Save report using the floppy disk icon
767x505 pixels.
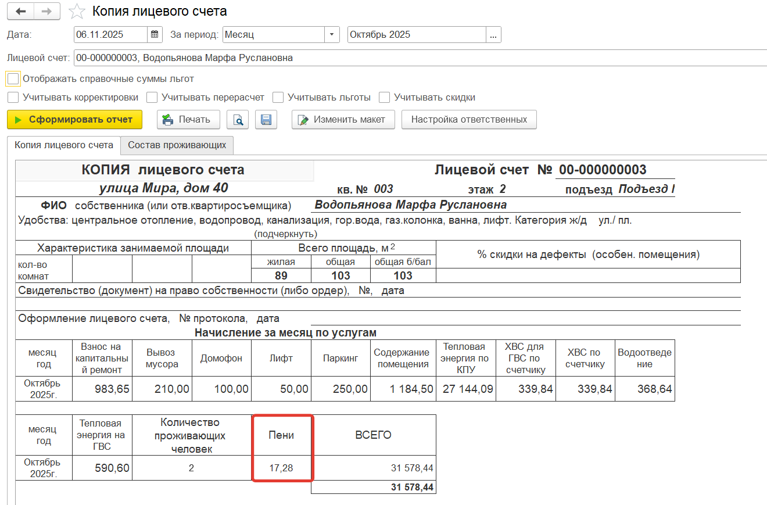click(266, 120)
